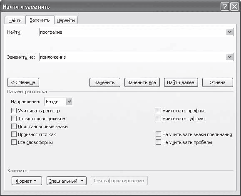
Task: Click the Параметры поиска section label
Action: [x=27, y=92]
